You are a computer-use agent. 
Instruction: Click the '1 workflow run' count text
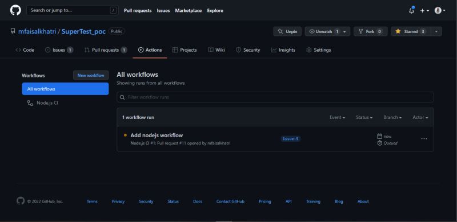tap(138, 117)
